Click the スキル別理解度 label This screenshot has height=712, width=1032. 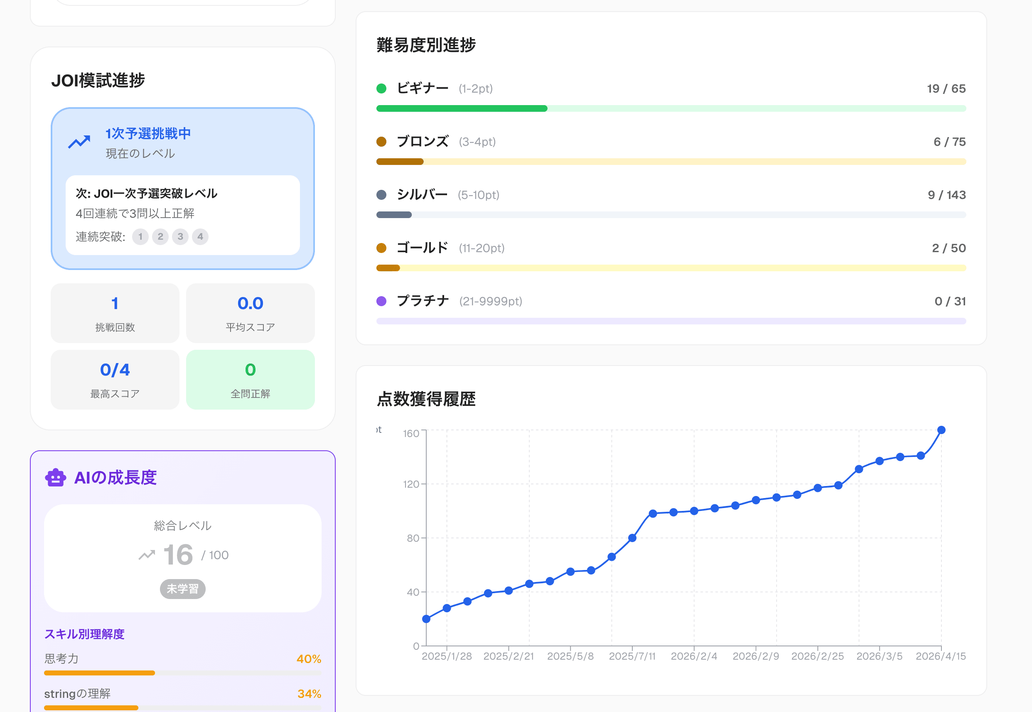[84, 634]
